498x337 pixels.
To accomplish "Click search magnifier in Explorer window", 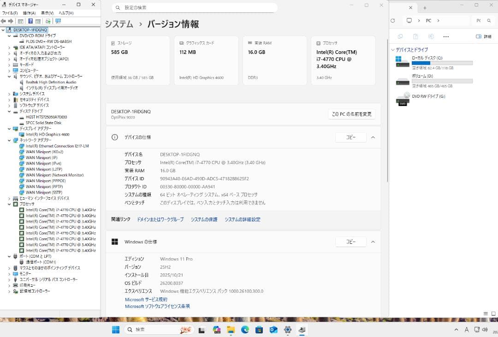I will (x=489, y=21).
